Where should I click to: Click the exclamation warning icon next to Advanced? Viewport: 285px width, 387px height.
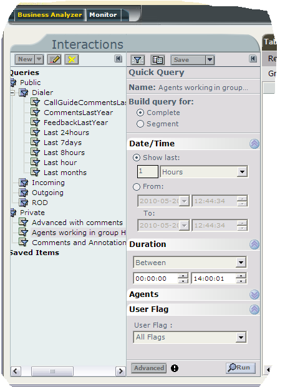tap(175, 368)
